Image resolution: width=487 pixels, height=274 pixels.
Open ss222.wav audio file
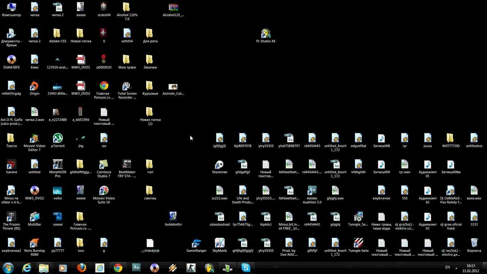pos(220,193)
